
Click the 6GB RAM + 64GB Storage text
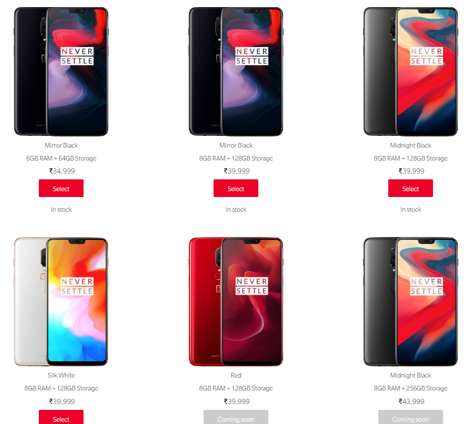[61, 158]
